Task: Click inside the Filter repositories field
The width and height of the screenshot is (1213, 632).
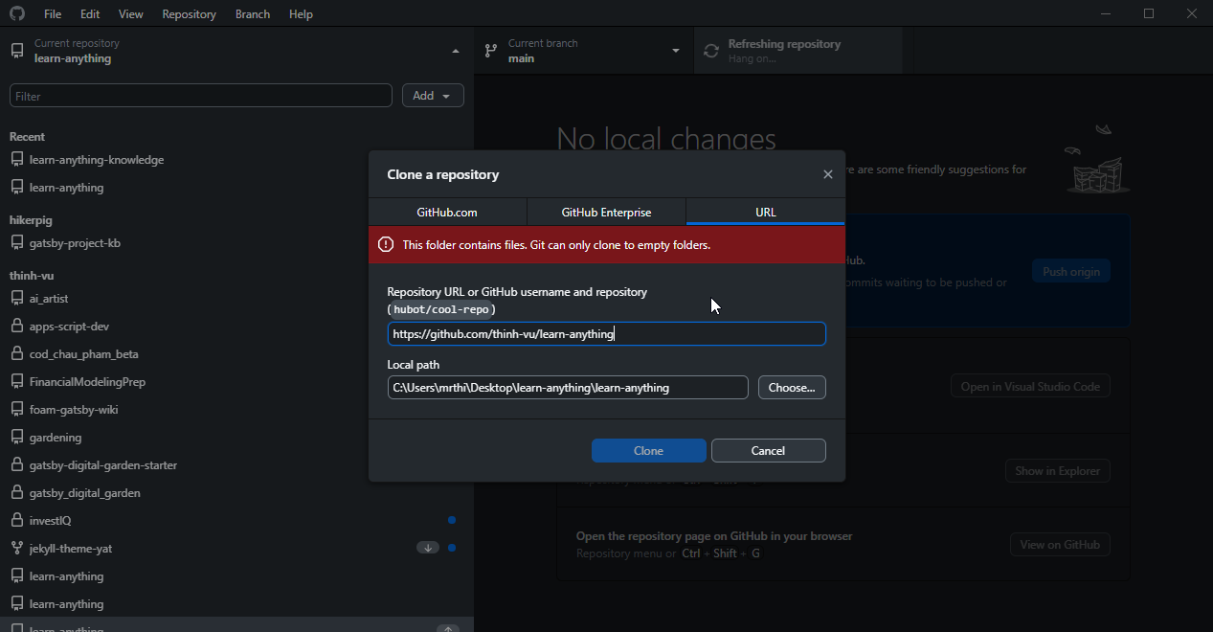Action: (200, 95)
